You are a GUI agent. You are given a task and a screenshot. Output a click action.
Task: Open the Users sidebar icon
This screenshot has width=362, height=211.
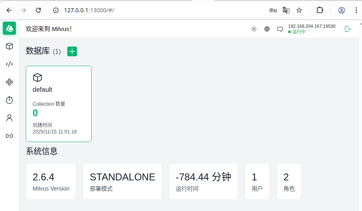pyautogui.click(x=9, y=118)
